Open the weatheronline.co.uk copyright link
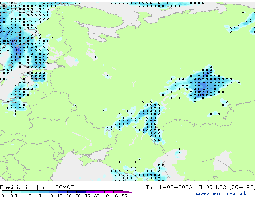 click(x=221, y=193)
